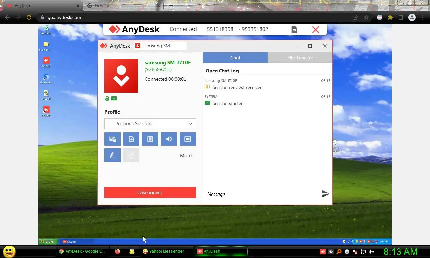The width and height of the screenshot is (430, 258).
Task: Click Session request received message
Action: [x=238, y=87]
